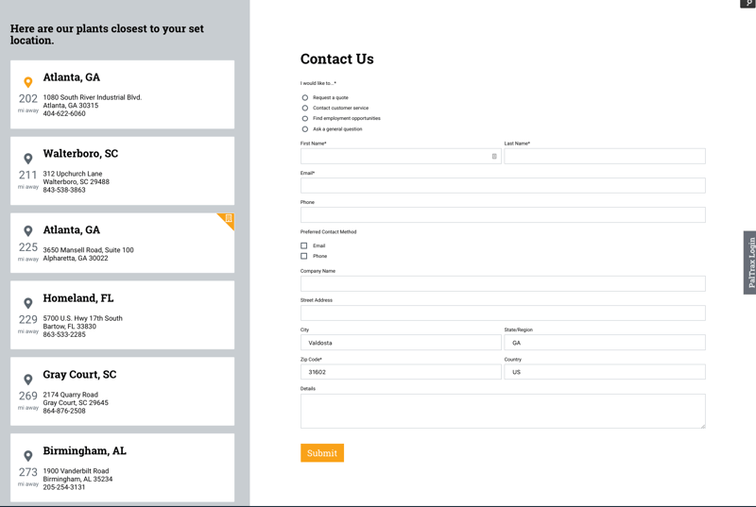Click the Country field containing US

click(x=605, y=372)
